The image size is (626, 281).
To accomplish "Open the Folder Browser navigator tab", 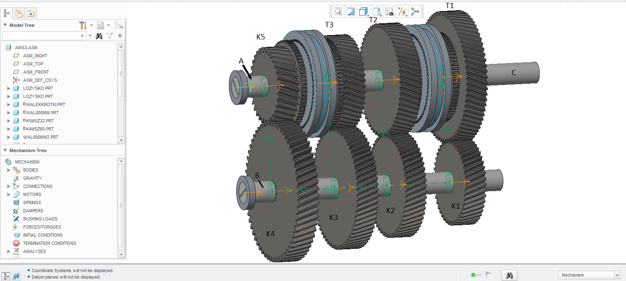I will (19, 13).
